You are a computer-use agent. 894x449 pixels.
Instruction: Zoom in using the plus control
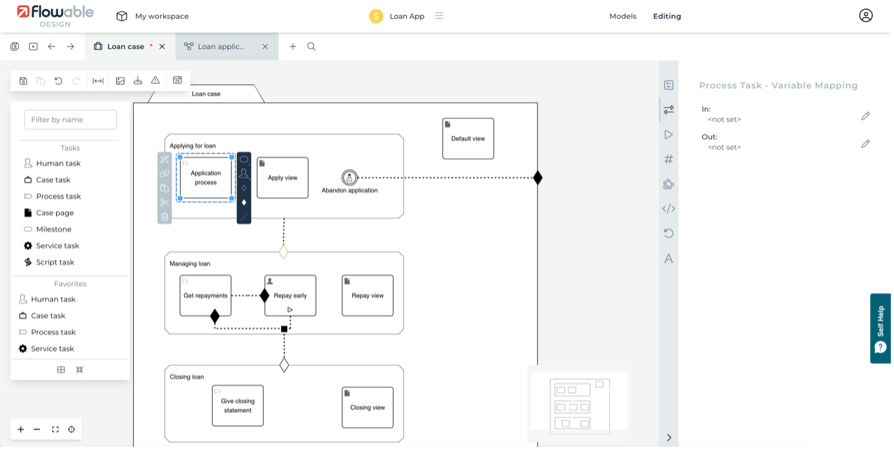(20, 429)
